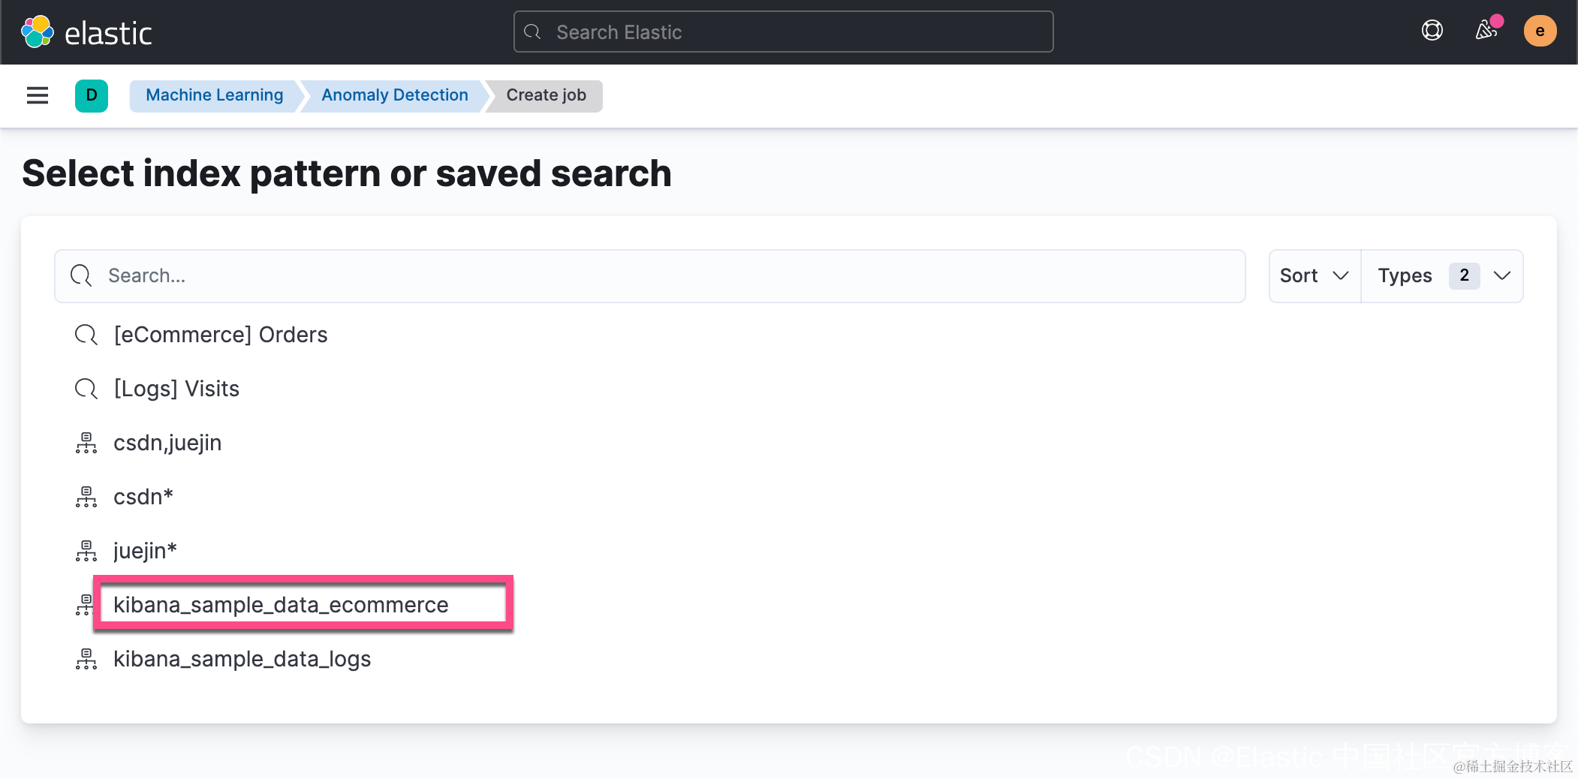Go to Anomaly Detection breadcrumb
Image resolution: width=1578 pixels, height=779 pixels.
(x=395, y=95)
